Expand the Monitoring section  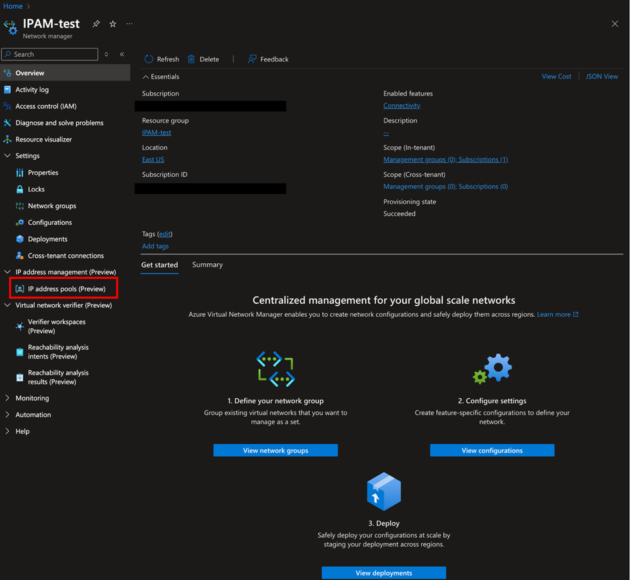tap(7, 398)
